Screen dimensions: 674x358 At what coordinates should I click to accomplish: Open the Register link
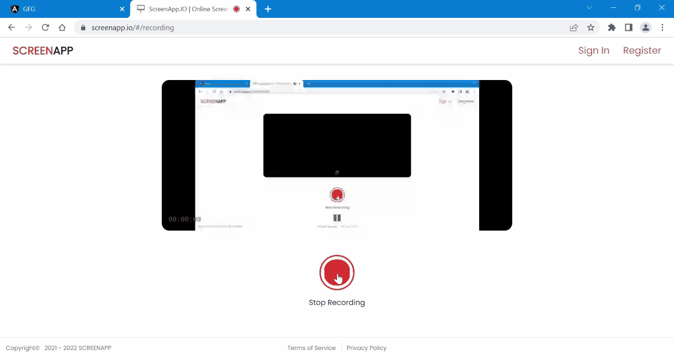[642, 51]
